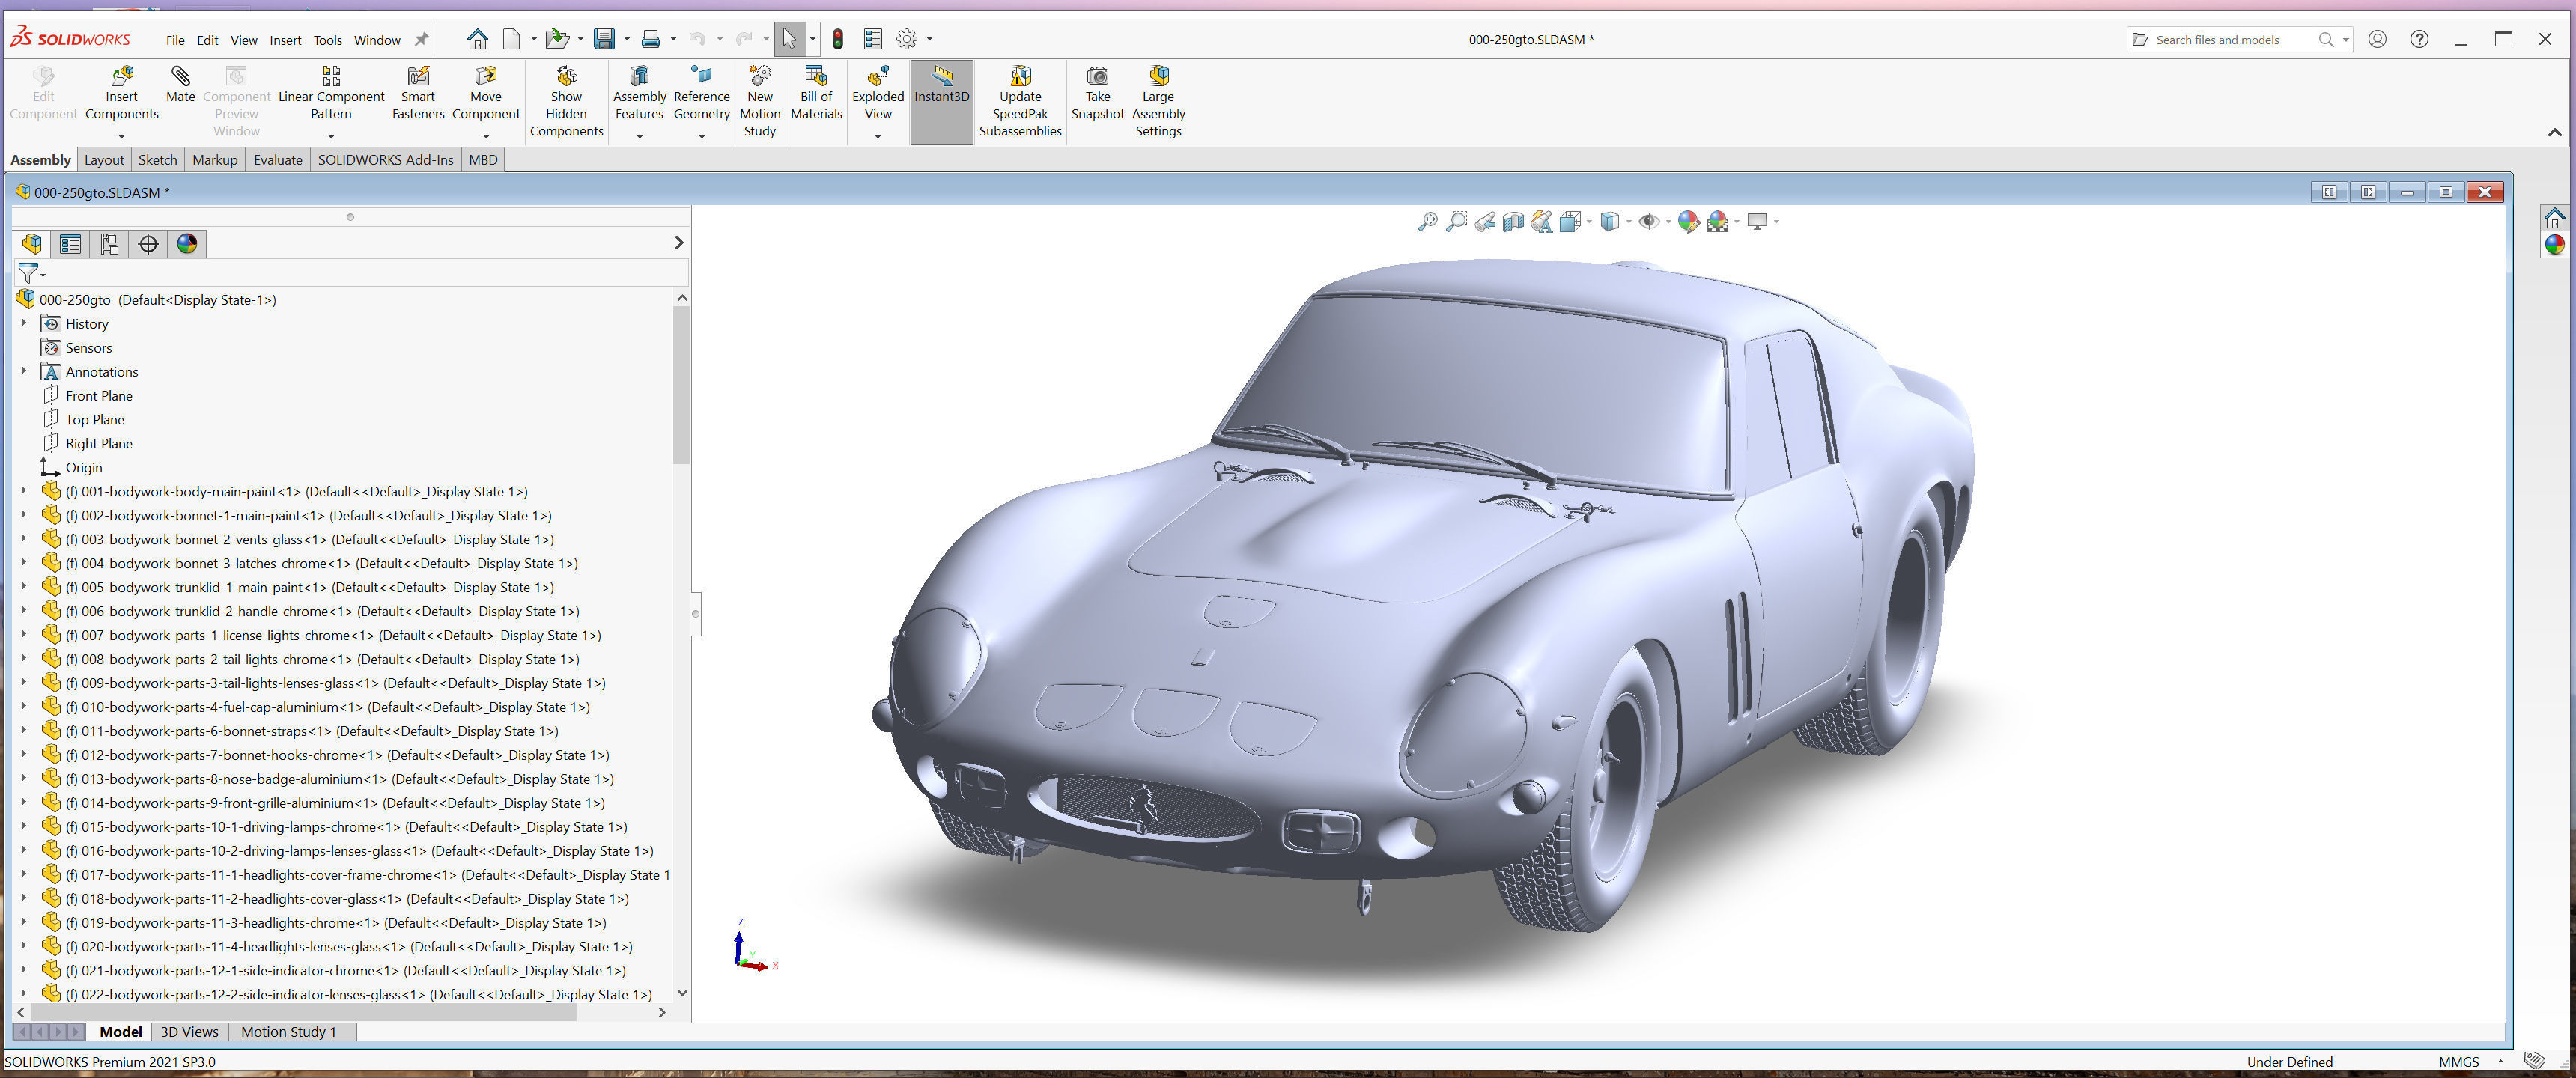Expand the History folder

(x=24, y=323)
